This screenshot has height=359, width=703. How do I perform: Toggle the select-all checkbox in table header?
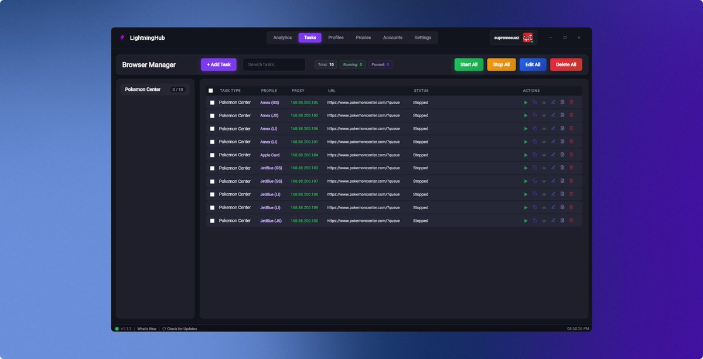coord(211,91)
